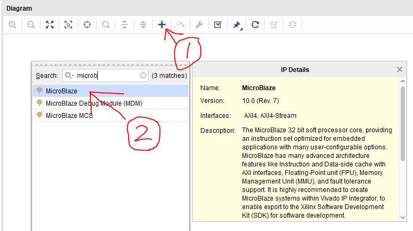Screen dimensions: 413x231
Task: Open the search options magnifier dropdown
Action: pos(70,76)
